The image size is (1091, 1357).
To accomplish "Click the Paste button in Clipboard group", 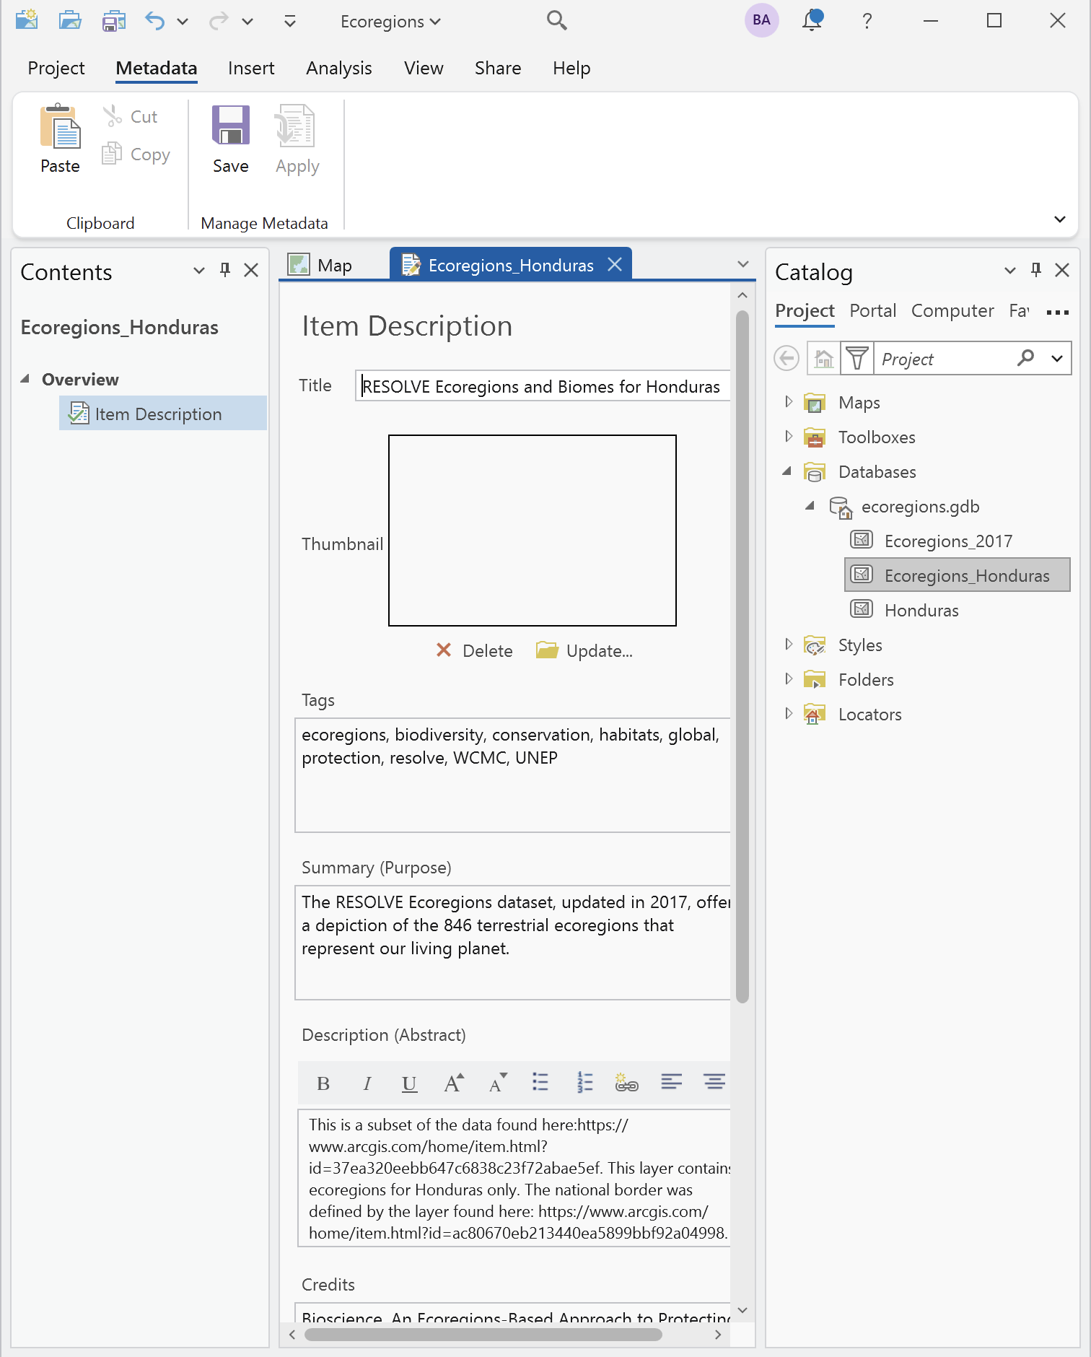I will pyautogui.click(x=60, y=139).
